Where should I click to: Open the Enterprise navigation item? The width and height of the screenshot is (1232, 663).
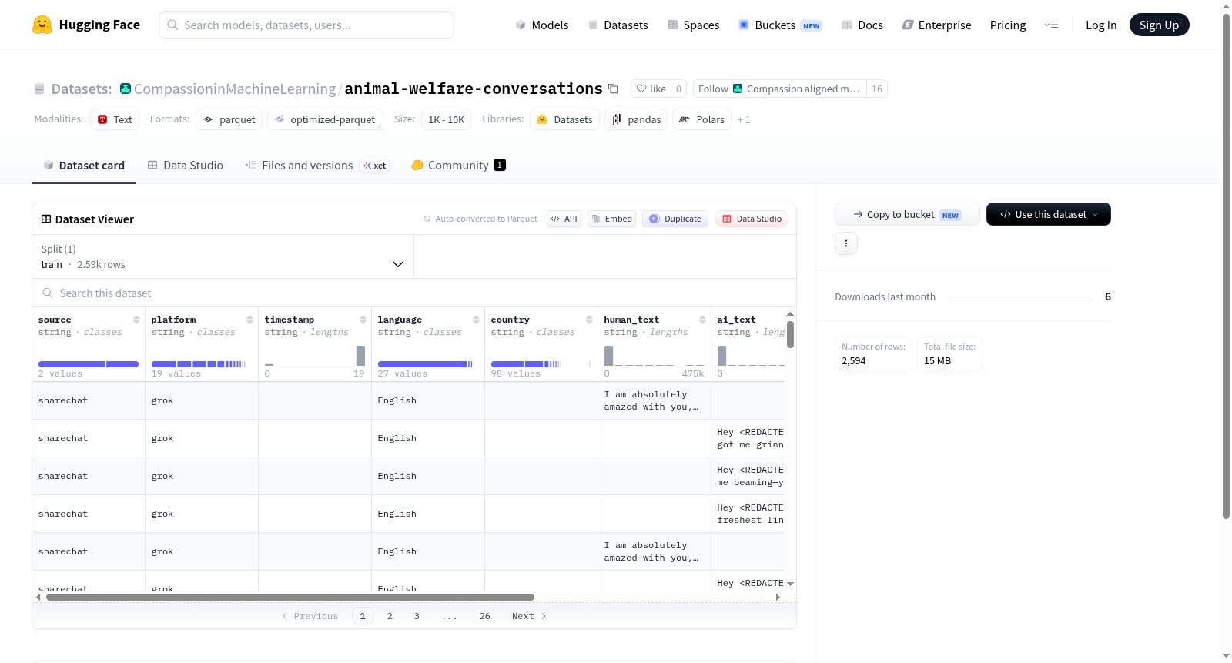(x=936, y=25)
